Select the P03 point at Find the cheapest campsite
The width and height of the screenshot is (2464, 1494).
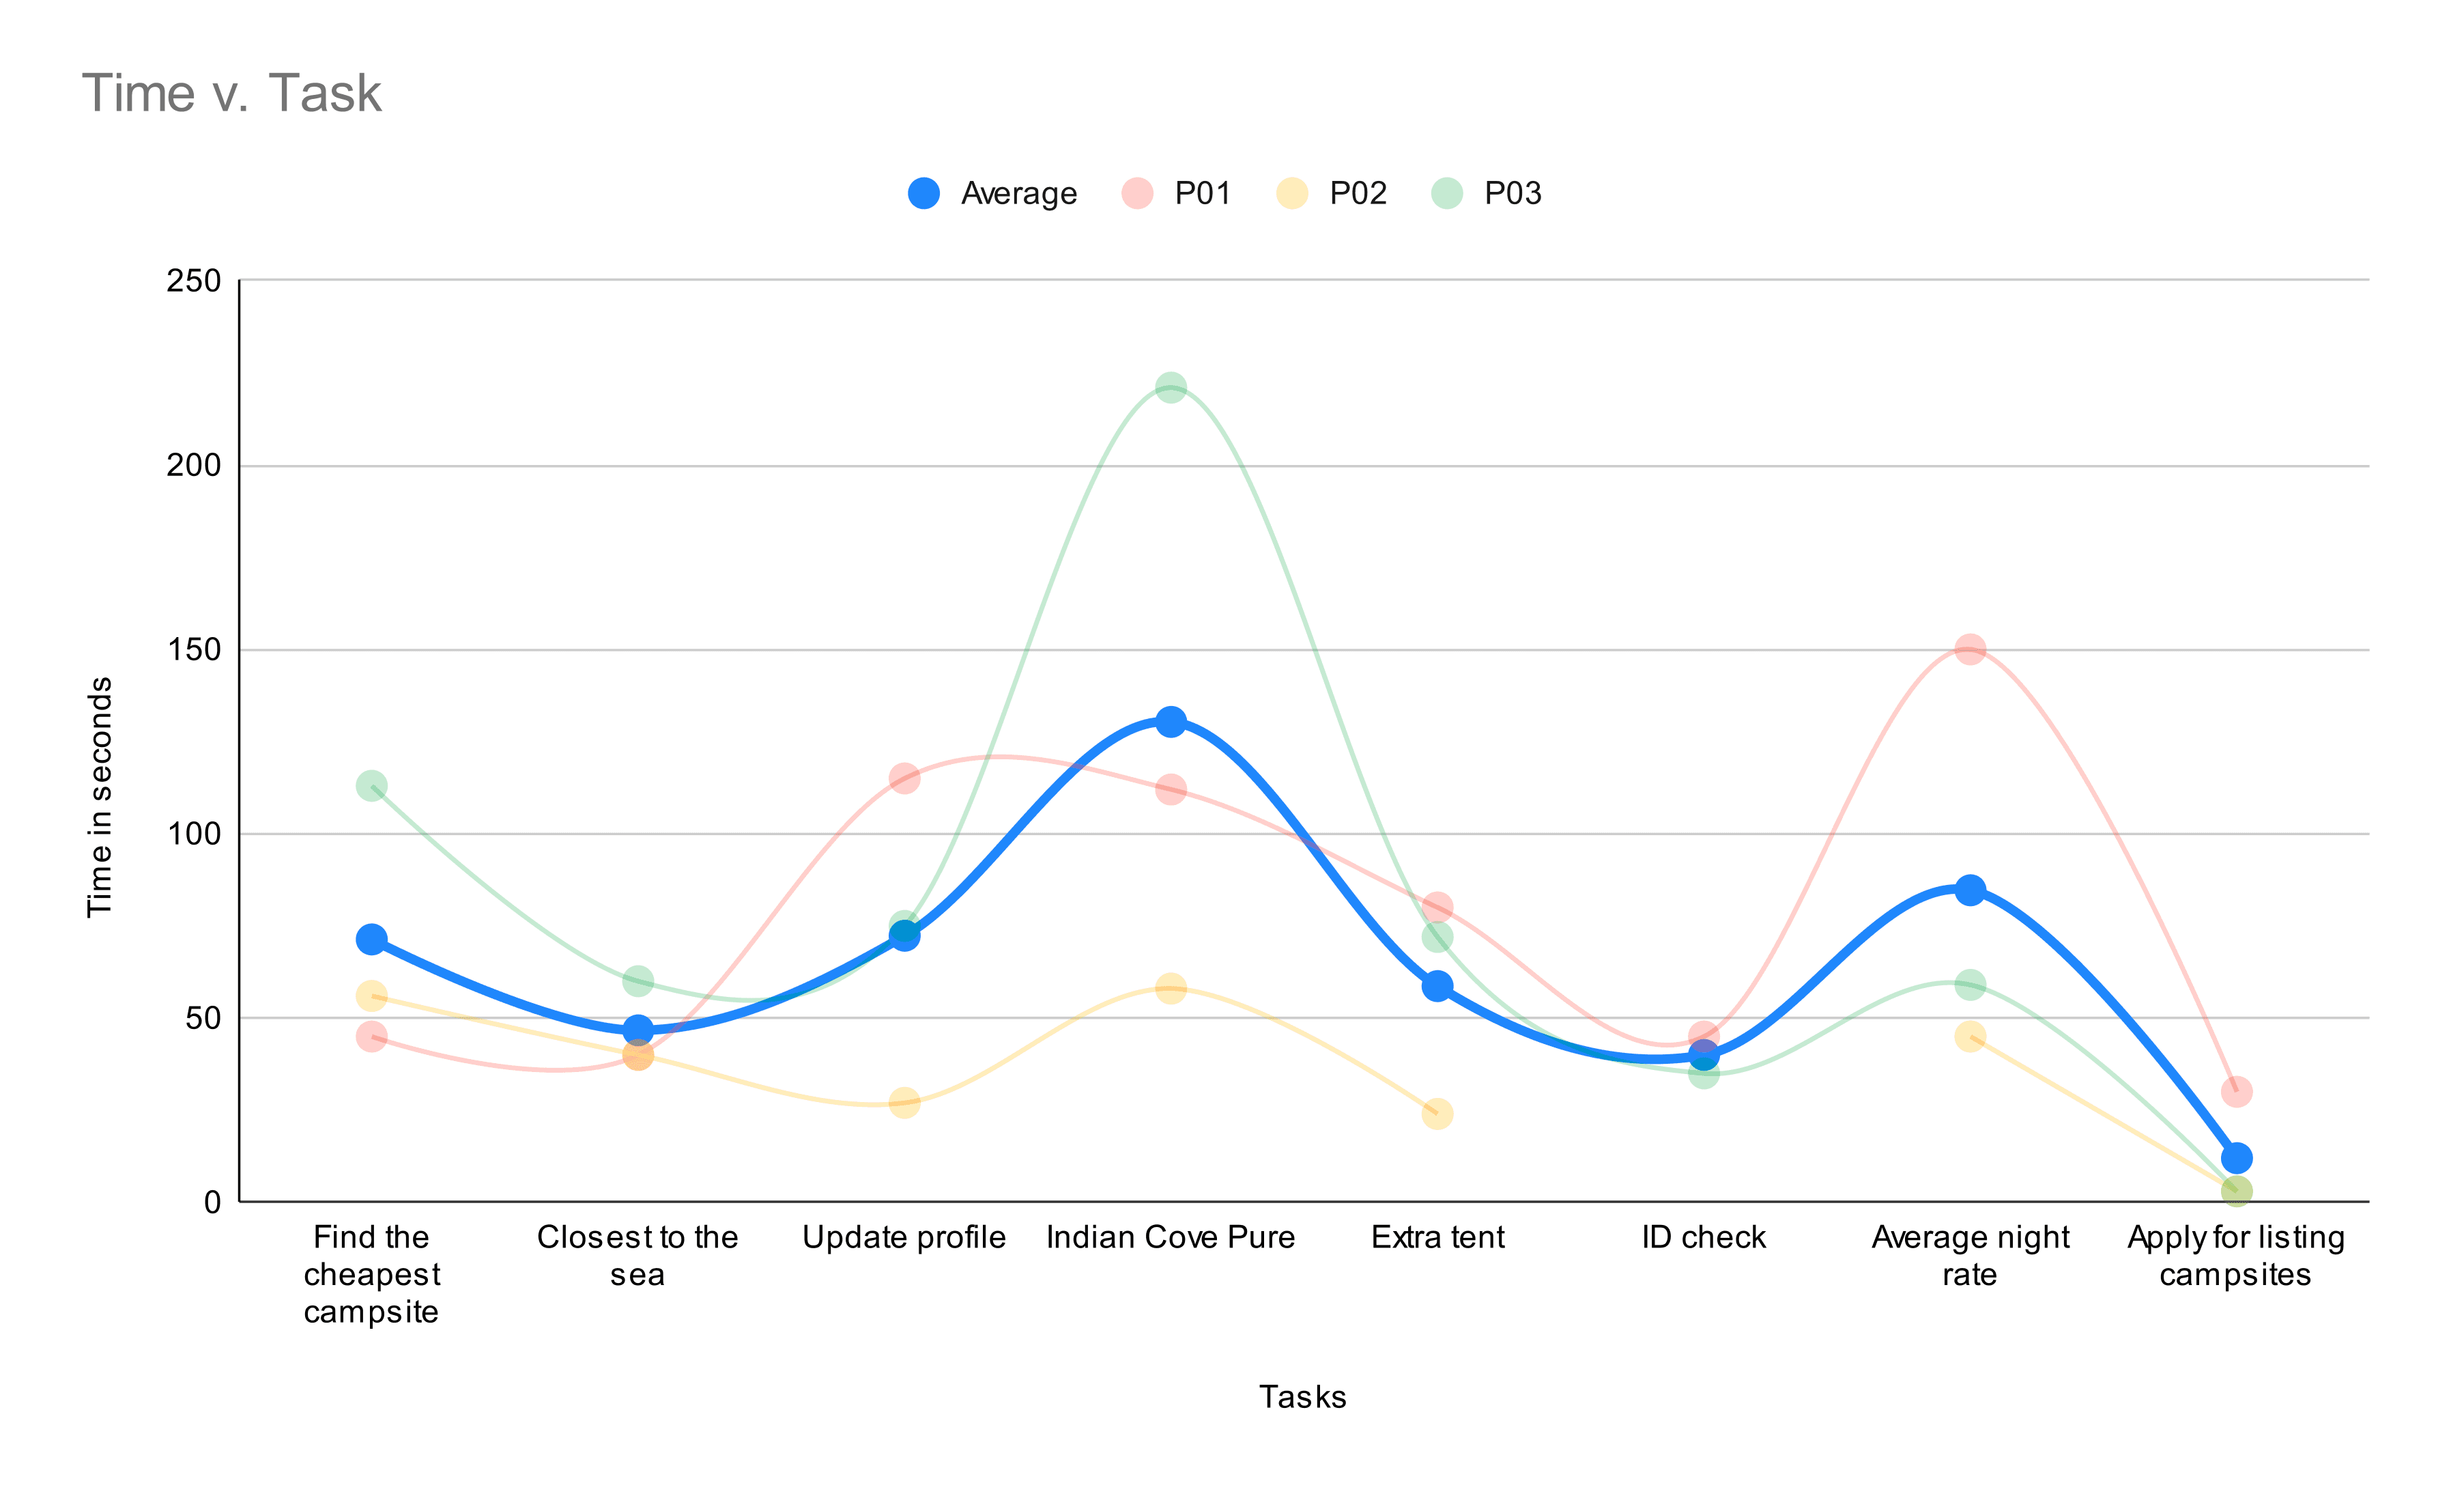(x=371, y=785)
